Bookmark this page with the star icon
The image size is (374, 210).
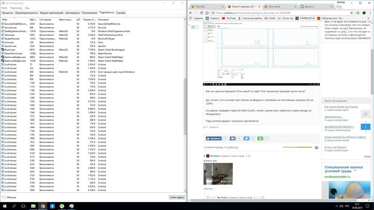[352, 12]
